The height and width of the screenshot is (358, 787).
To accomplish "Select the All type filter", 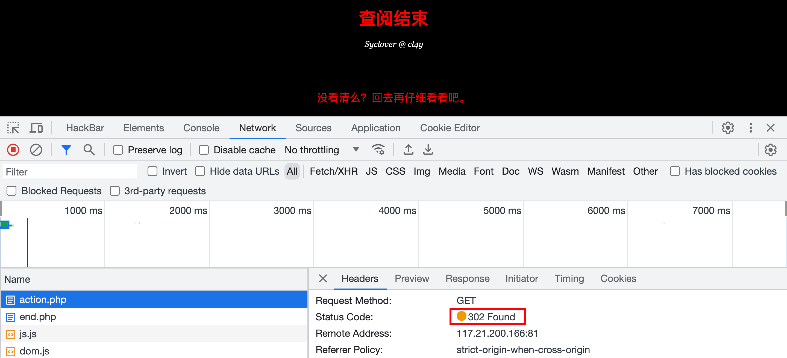I will click(x=292, y=171).
